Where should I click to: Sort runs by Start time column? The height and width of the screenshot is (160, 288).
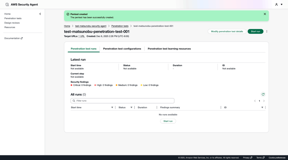coord(112,107)
